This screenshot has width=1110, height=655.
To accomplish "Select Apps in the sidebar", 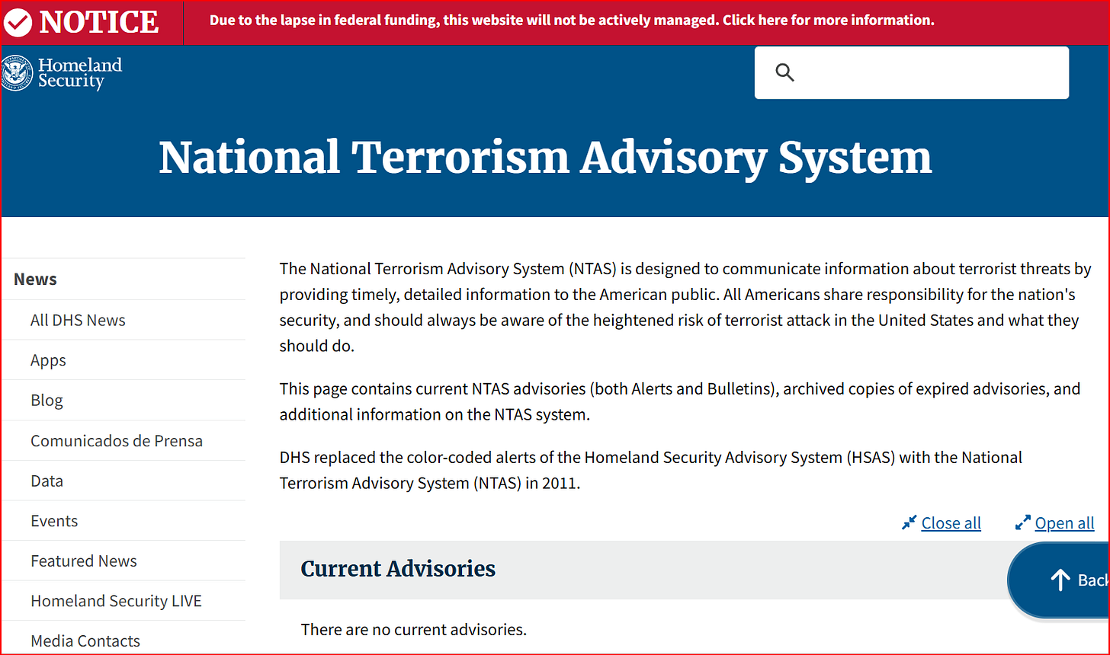I will pos(48,361).
